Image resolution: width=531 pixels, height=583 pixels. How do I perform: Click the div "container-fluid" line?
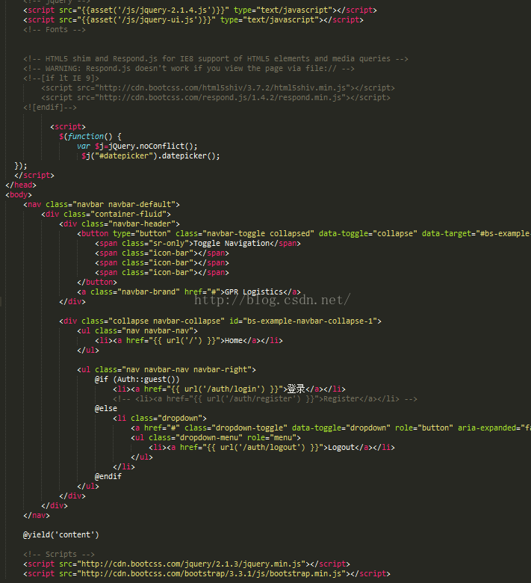click(x=106, y=215)
